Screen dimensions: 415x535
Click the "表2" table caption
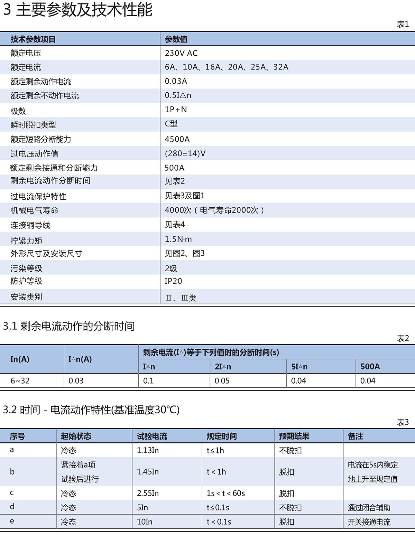click(x=403, y=338)
